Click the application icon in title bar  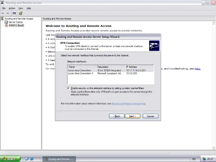(x=2, y=3)
